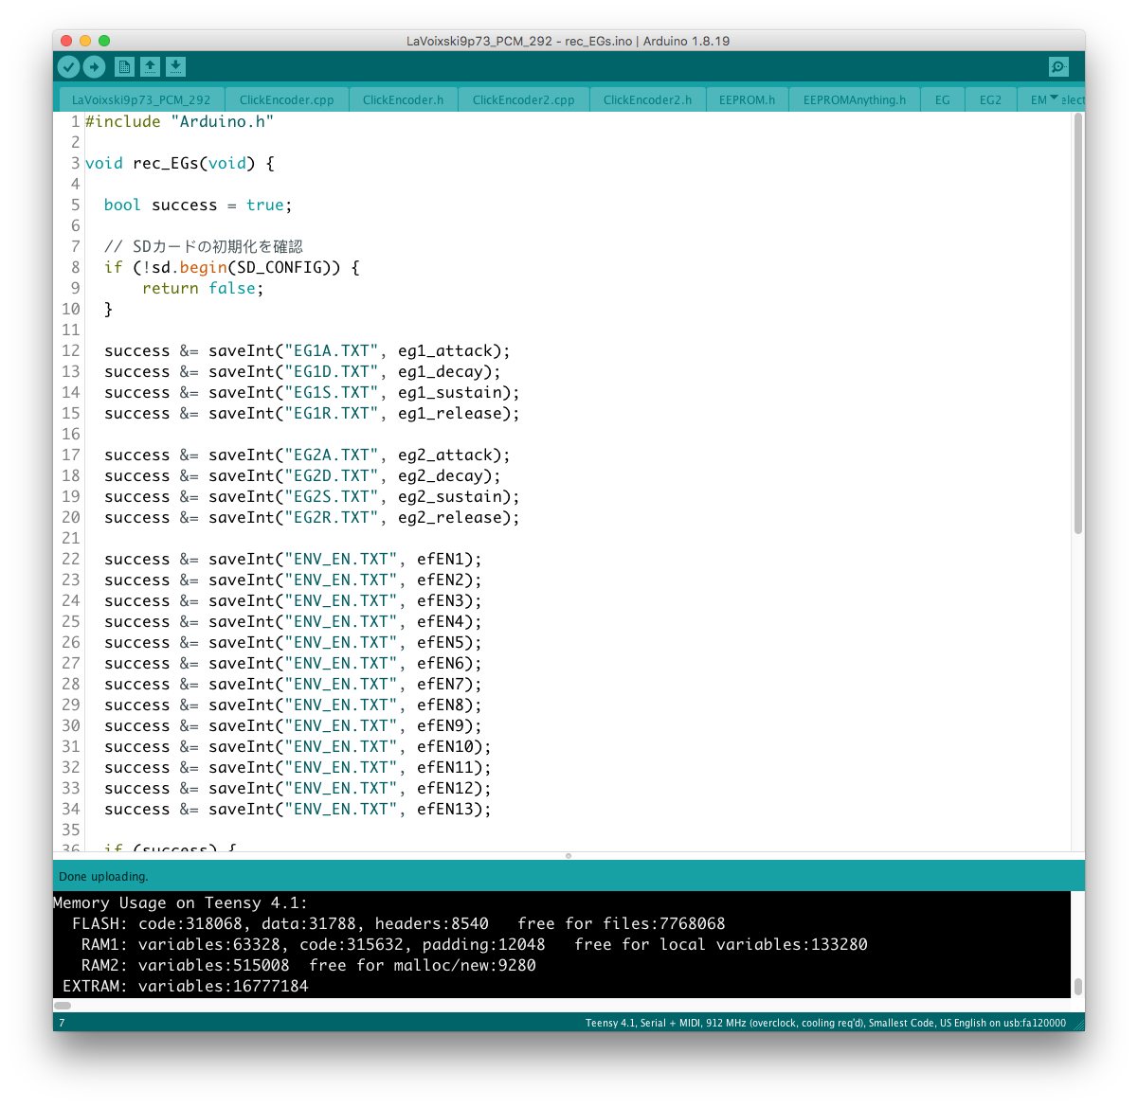The width and height of the screenshot is (1138, 1107).
Task: Switch to the ClickEncoder.cpp tab
Action: (286, 99)
